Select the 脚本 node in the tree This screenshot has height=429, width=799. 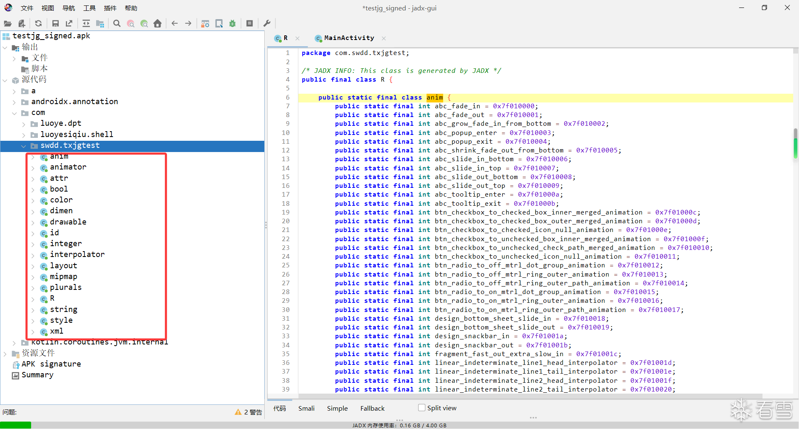[40, 69]
